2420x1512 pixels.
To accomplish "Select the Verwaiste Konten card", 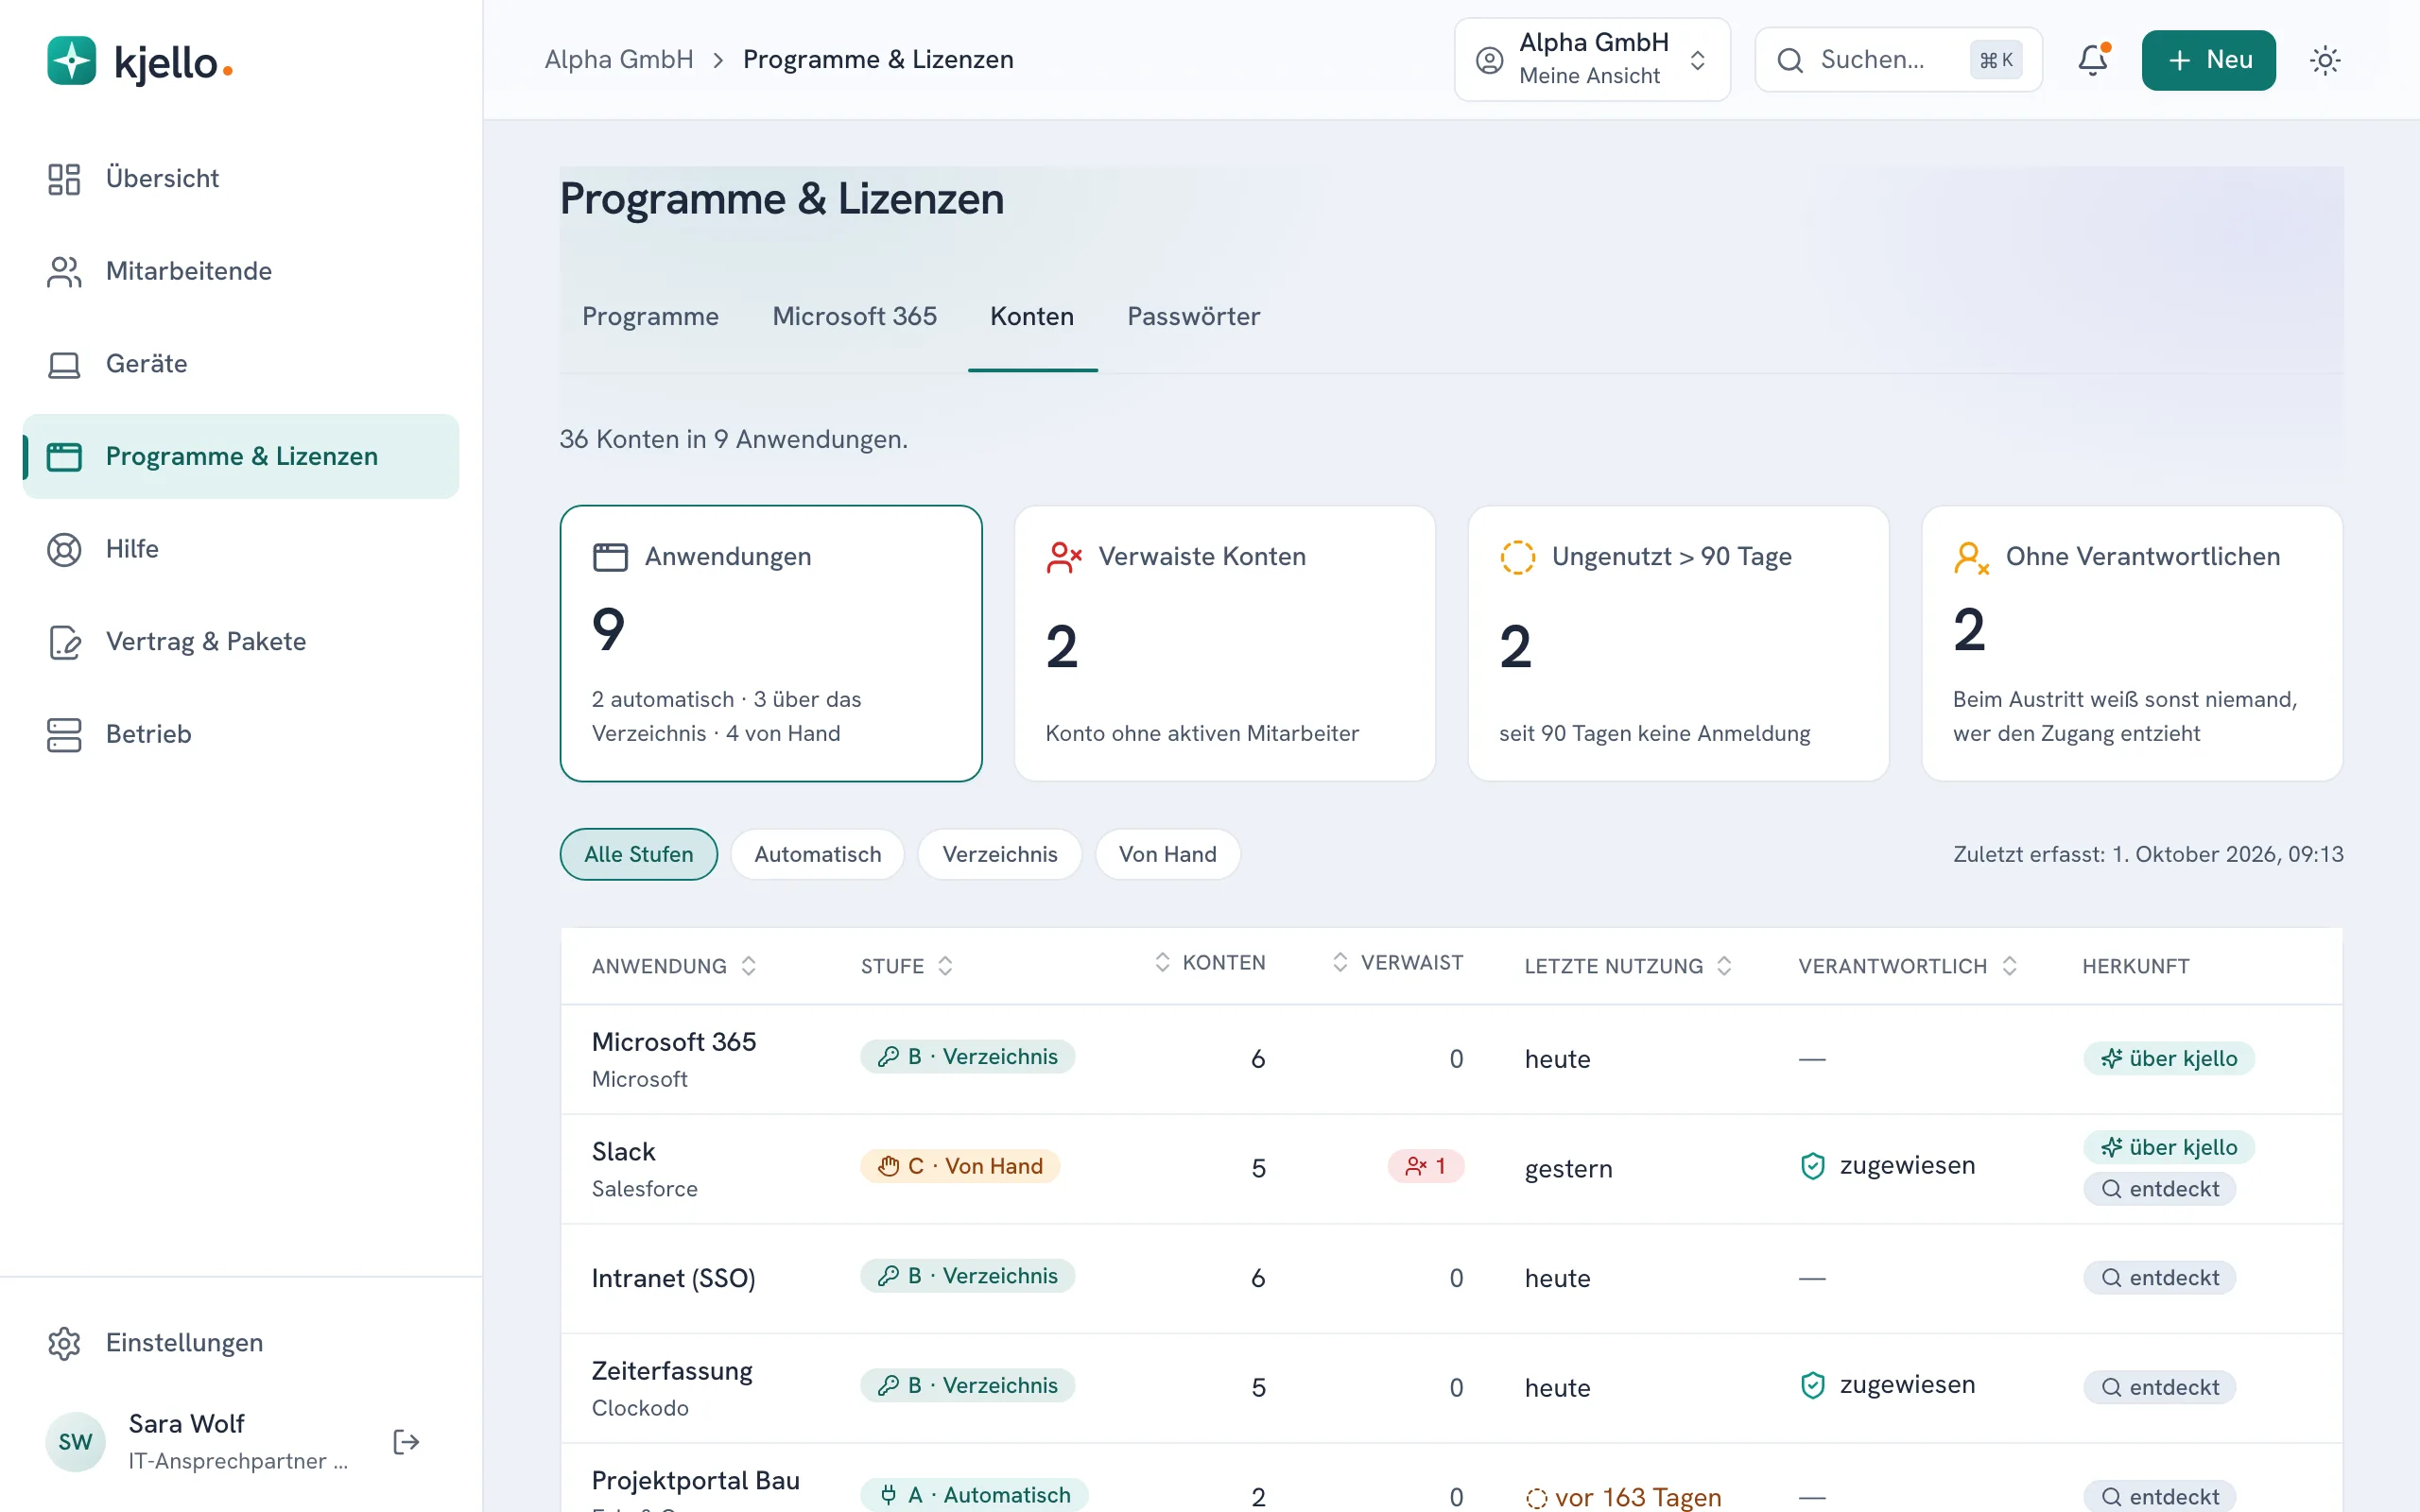I will pos(1224,643).
